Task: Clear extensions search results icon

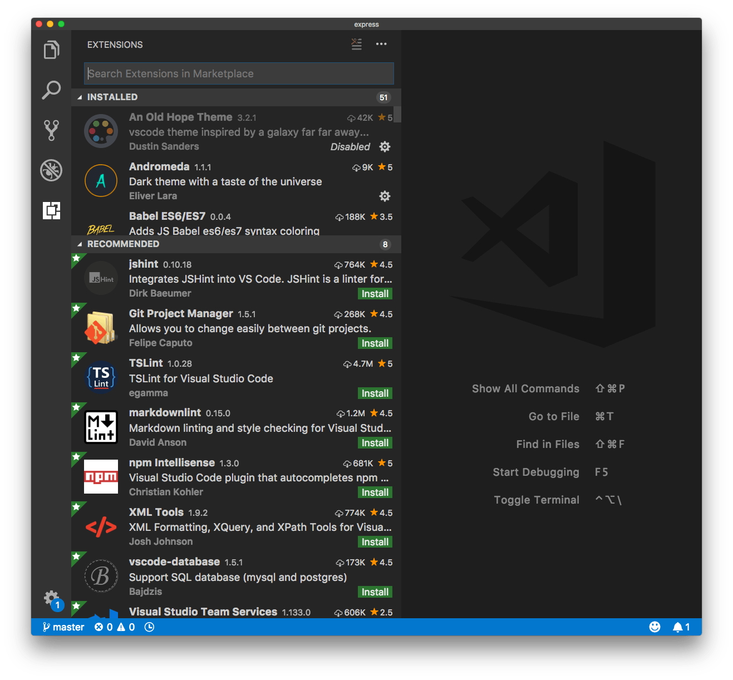Action: tap(357, 45)
